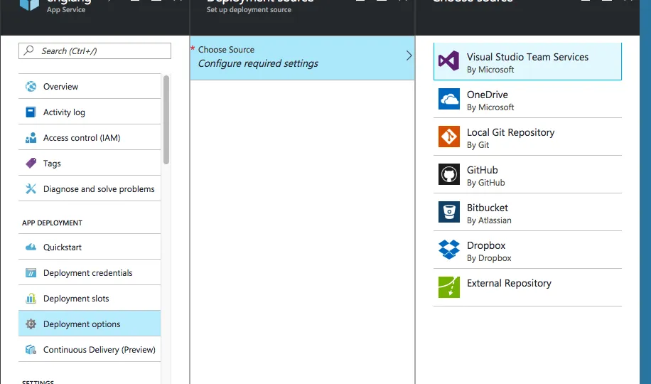Click the Diagnose wrench icon
This screenshot has width=651, height=384.
(x=31, y=189)
